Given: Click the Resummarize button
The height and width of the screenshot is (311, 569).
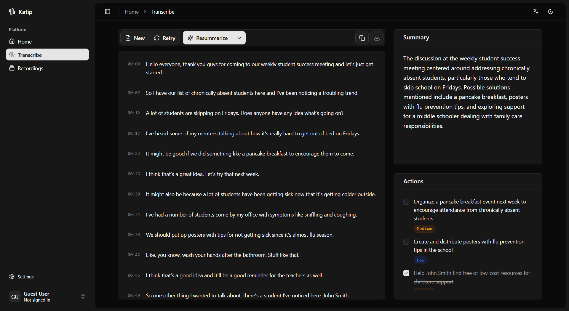Looking at the screenshot, I should [207, 38].
